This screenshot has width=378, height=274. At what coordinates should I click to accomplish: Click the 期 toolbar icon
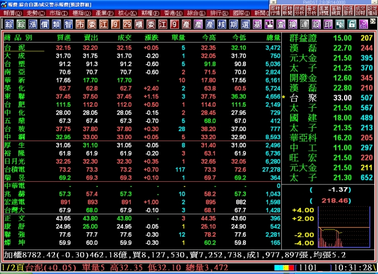click(233, 24)
